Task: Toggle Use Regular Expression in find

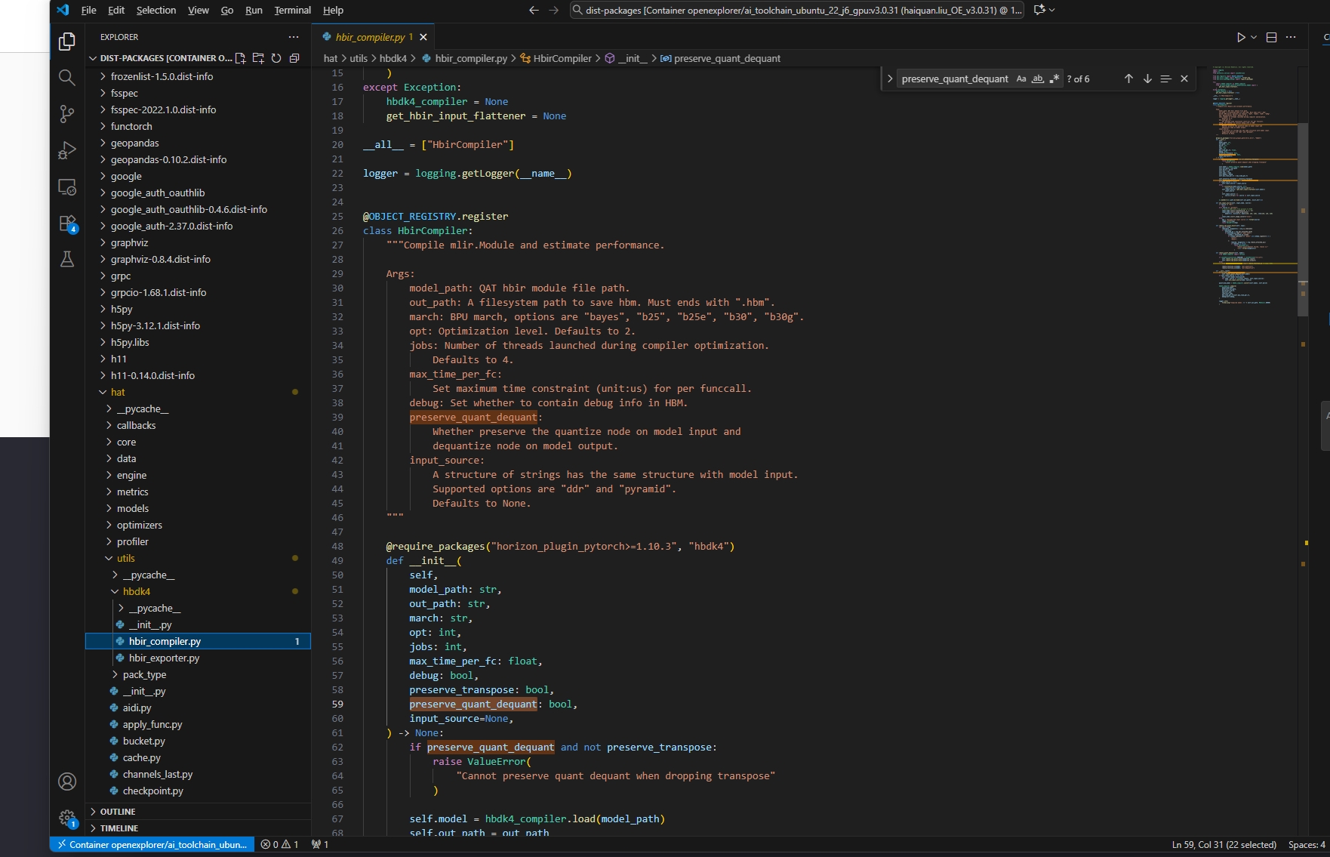Action: [x=1054, y=79]
